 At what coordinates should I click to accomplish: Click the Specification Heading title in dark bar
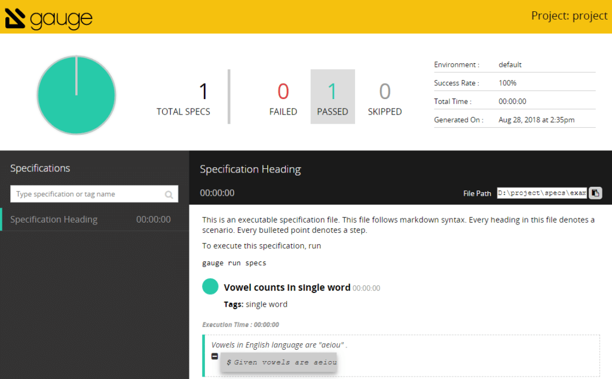(x=250, y=170)
